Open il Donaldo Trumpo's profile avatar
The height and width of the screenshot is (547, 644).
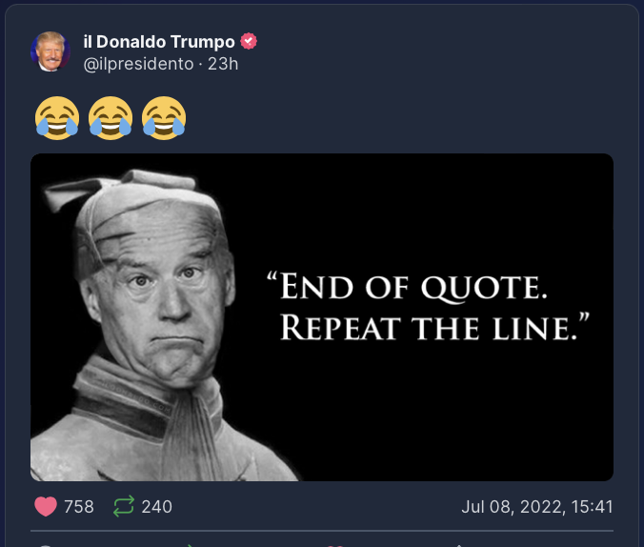[50, 51]
